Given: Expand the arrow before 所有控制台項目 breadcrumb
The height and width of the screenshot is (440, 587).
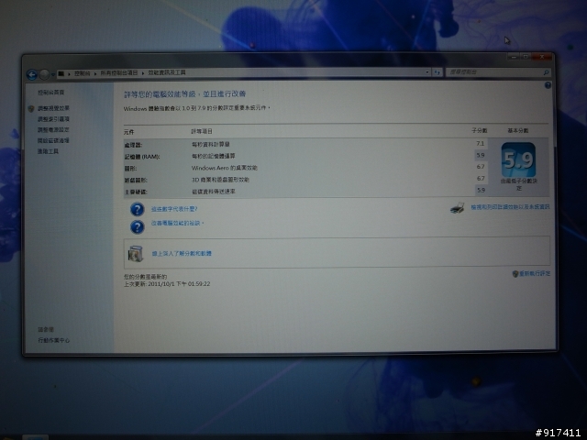Looking at the screenshot, I should [x=95, y=73].
